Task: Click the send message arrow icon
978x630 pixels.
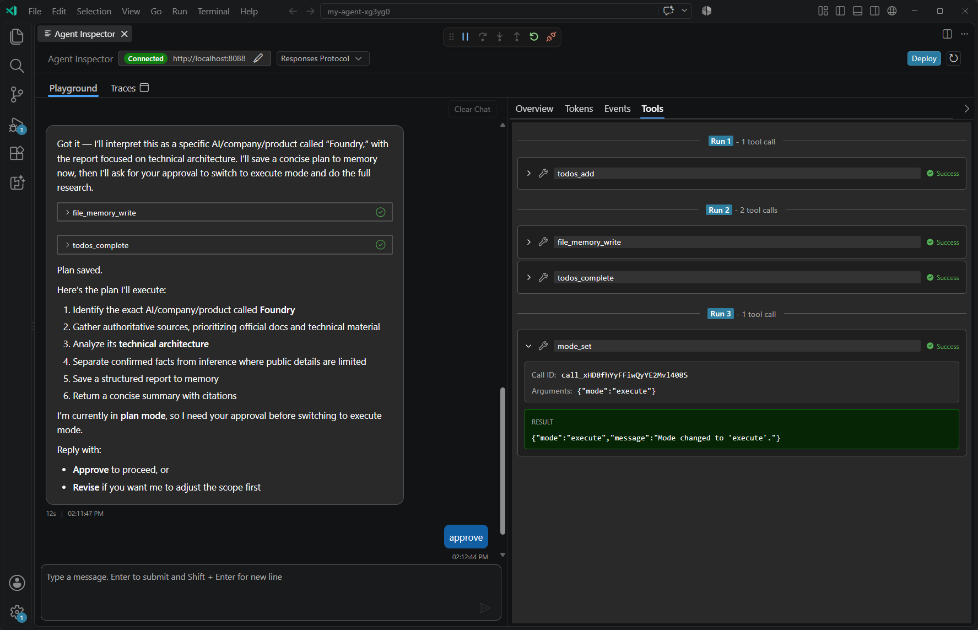Action: pyautogui.click(x=485, y=607)
